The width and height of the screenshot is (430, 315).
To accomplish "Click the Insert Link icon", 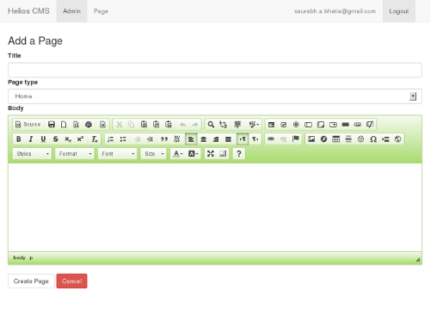I will pyautogui.click(x=271, y=139).
